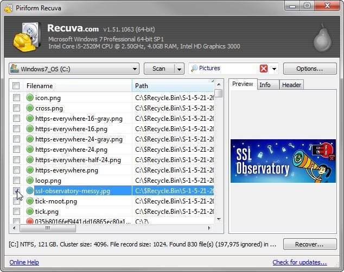Click the Piriform Recuva title bar icon
This screenshot has width=344, height=272.
coord(9,8)
